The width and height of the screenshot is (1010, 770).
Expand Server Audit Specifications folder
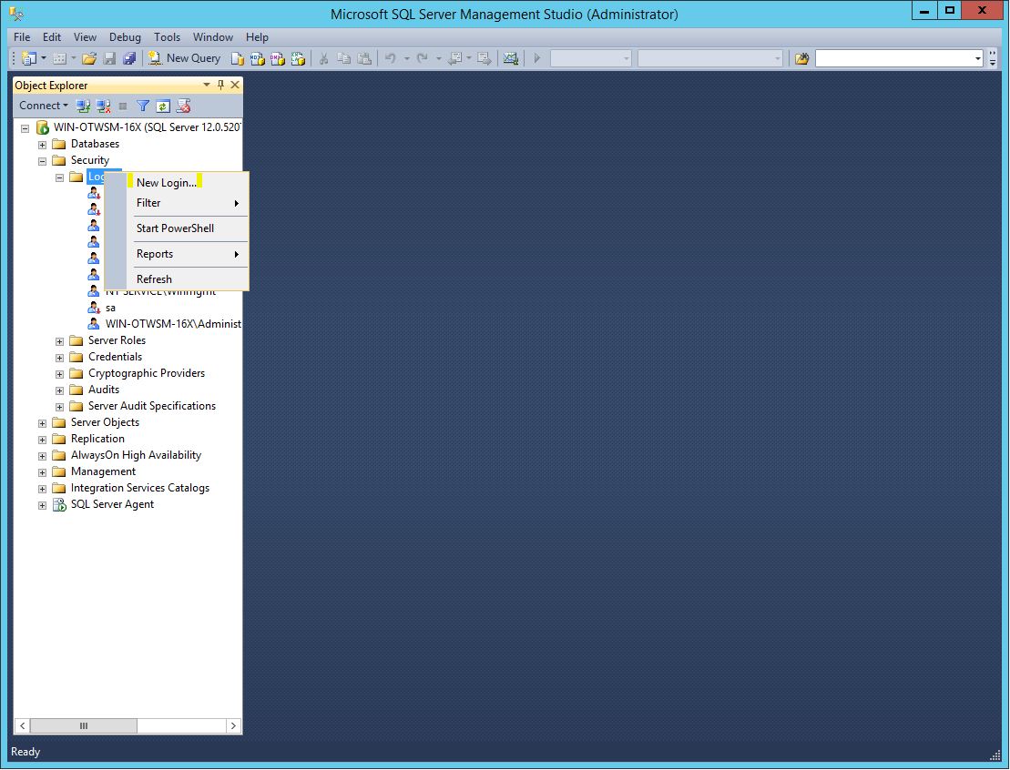pos(60,407)
